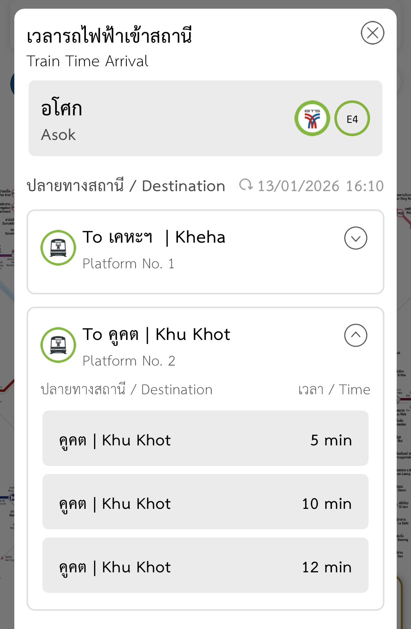Tap the "To Khu Khot" destination title
Screen dimensions: 411x629
pos(156,334)
